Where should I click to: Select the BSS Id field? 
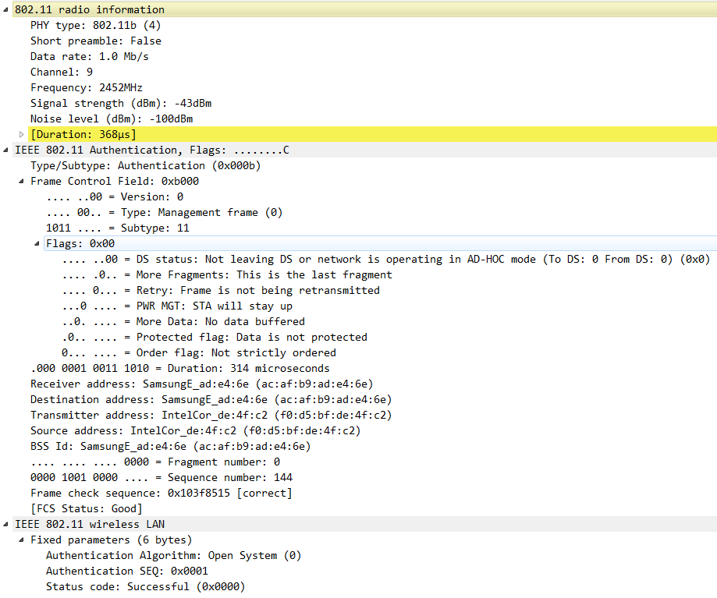(170, 446)
